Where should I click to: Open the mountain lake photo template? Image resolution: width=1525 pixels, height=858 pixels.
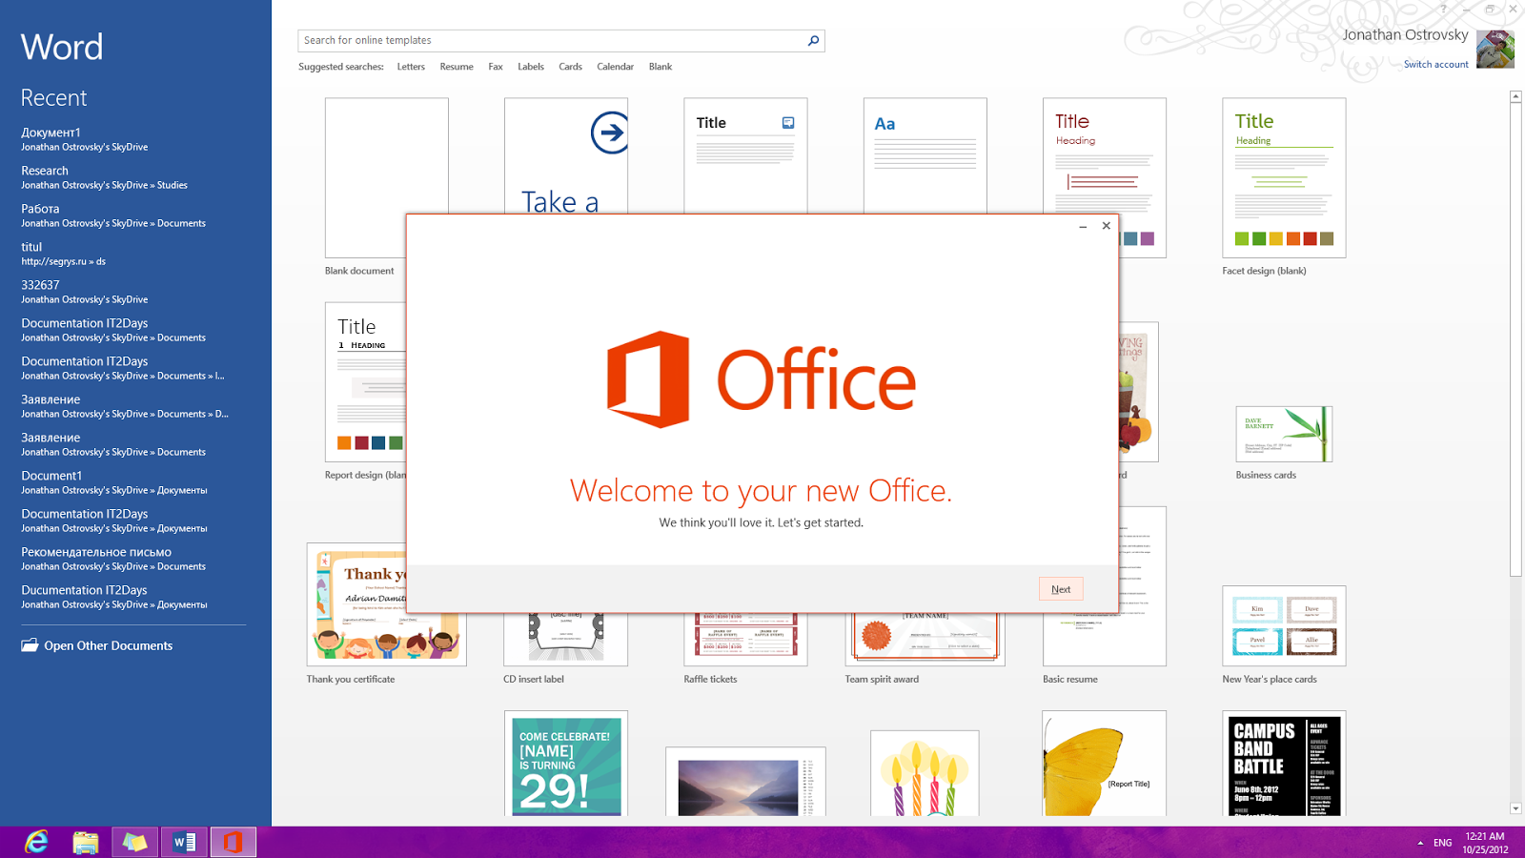click(745, 782)
